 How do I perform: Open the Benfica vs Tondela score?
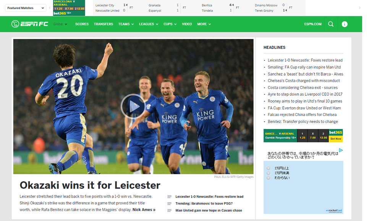tap(220, 8)
